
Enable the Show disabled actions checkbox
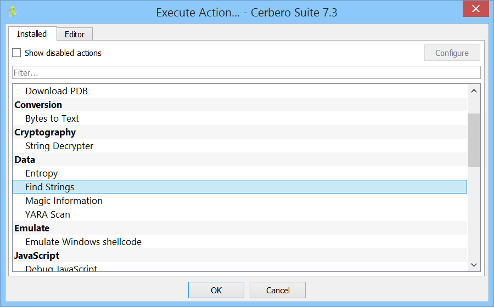[17, 53]
